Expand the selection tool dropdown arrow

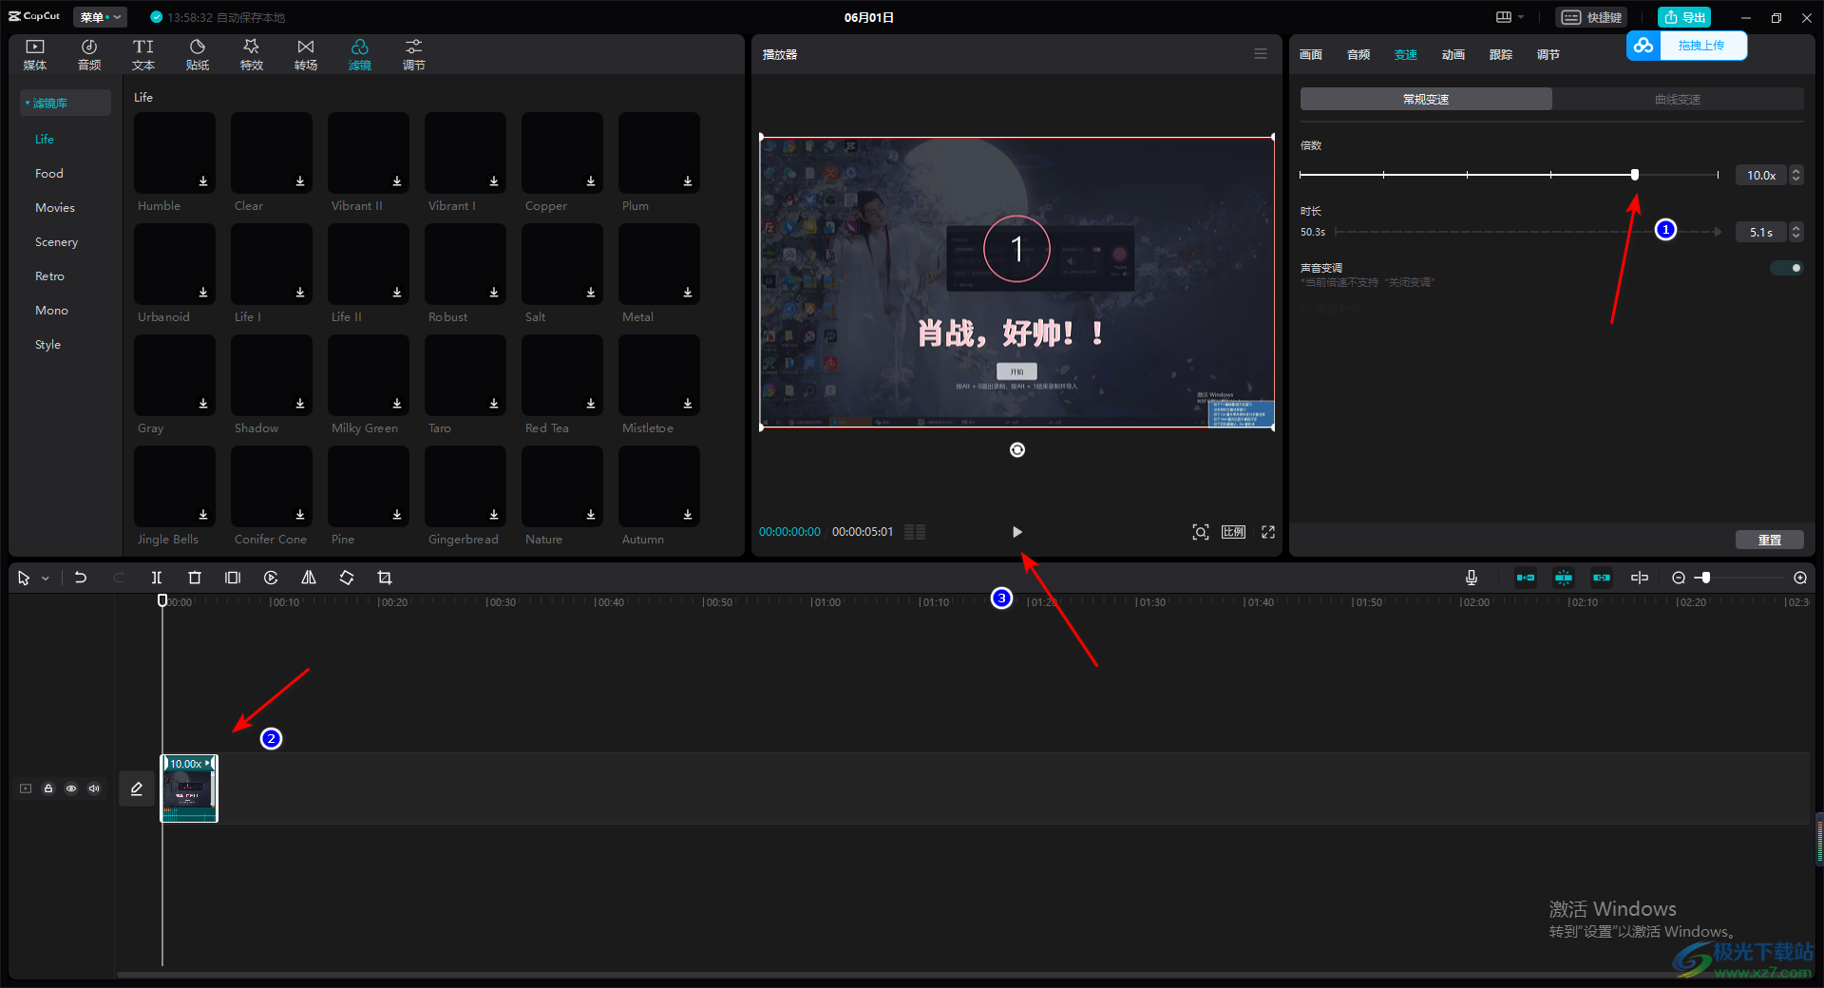46,579
